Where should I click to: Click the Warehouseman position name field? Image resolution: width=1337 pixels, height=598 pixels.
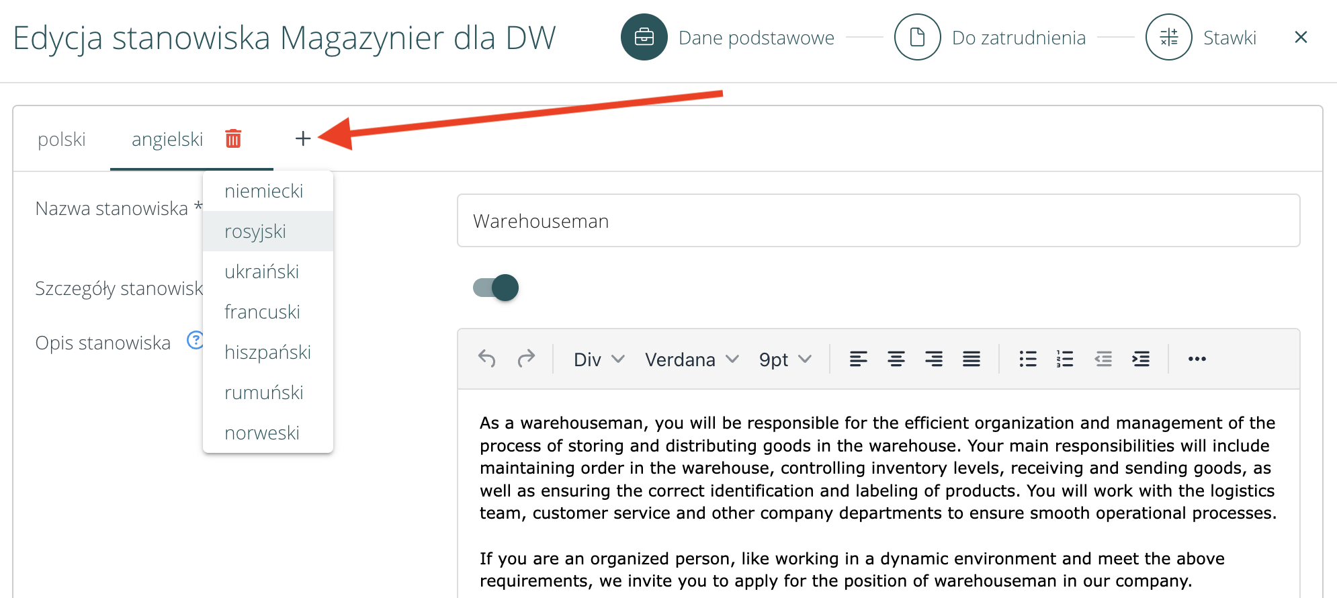(x=878, y=221)
